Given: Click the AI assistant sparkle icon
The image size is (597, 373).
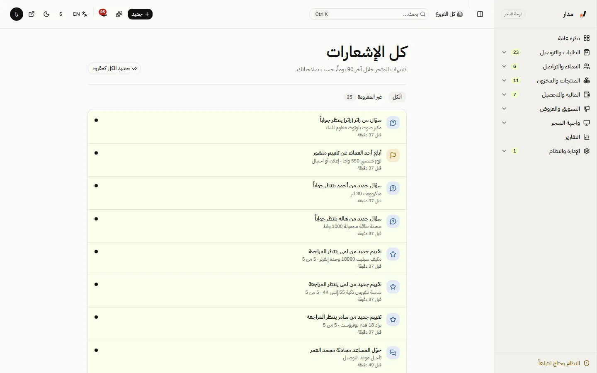Looking at the screenshot, I should click(x=119, y=14).
